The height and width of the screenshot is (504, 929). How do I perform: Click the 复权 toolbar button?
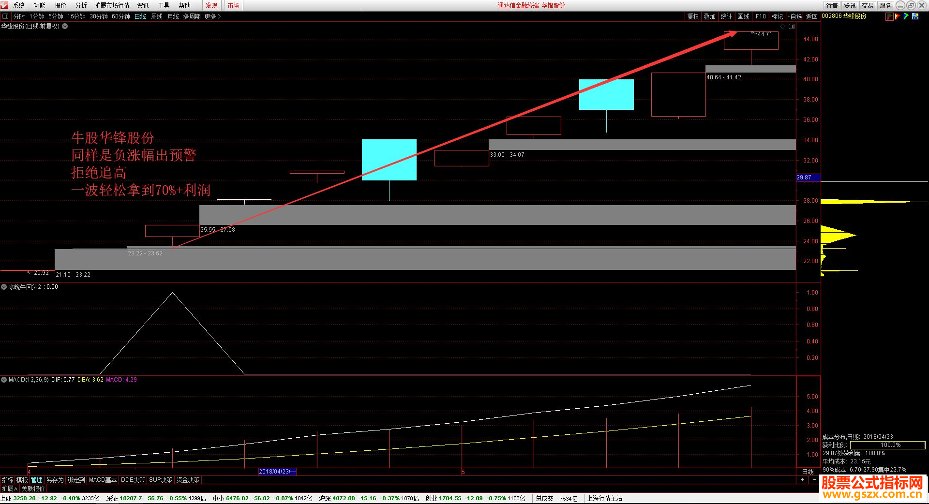pos(693,16)
